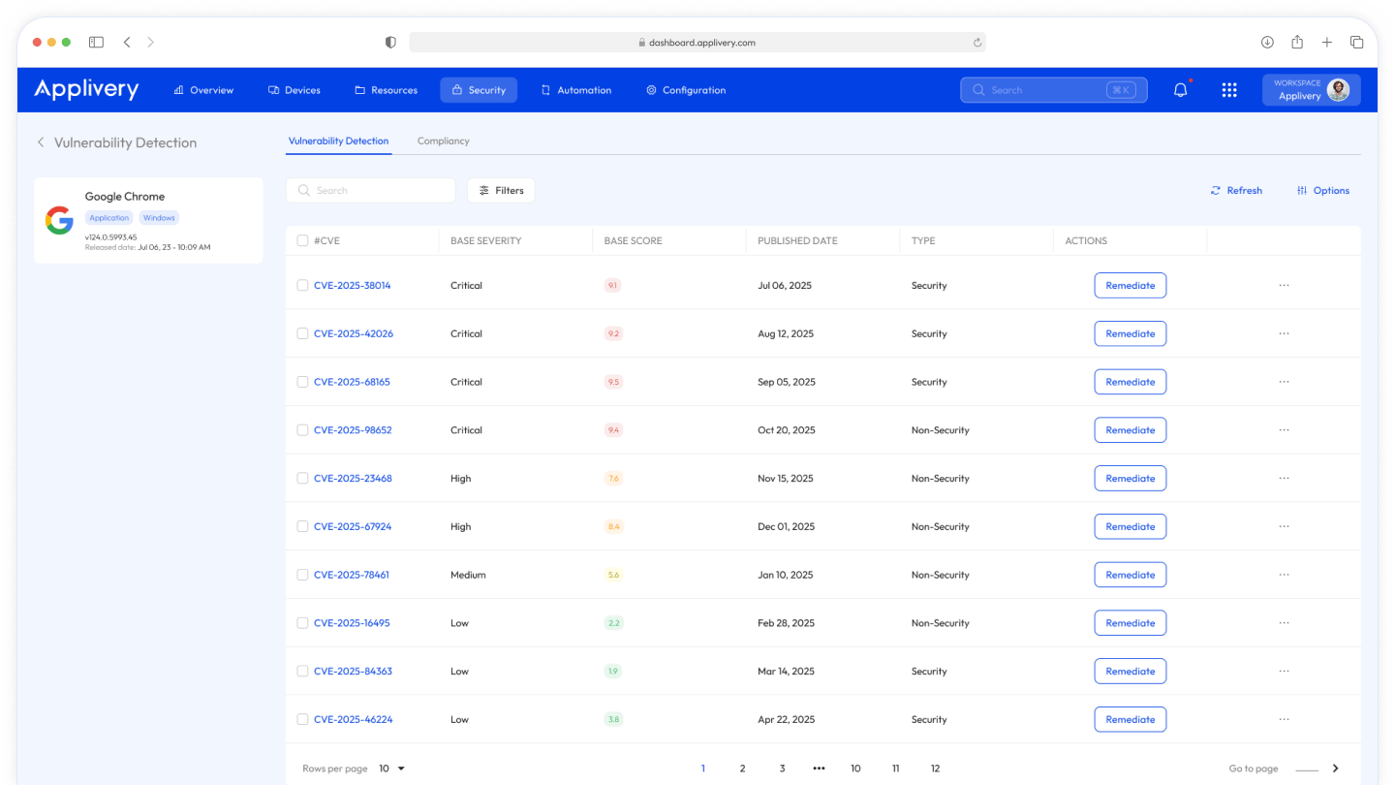The width and height of the screenshot is (1395, 785).
Task: Remediate the CVE-2025-42026 vulnerability
Action: pyautogui.click(x=1130, y=333)
